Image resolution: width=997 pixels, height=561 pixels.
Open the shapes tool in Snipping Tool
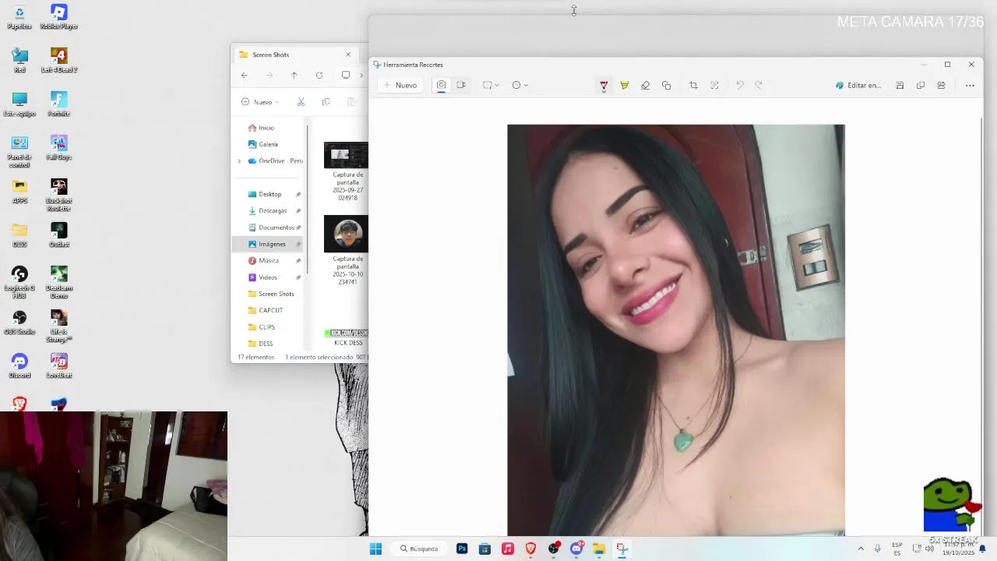(x=666, y=85)
